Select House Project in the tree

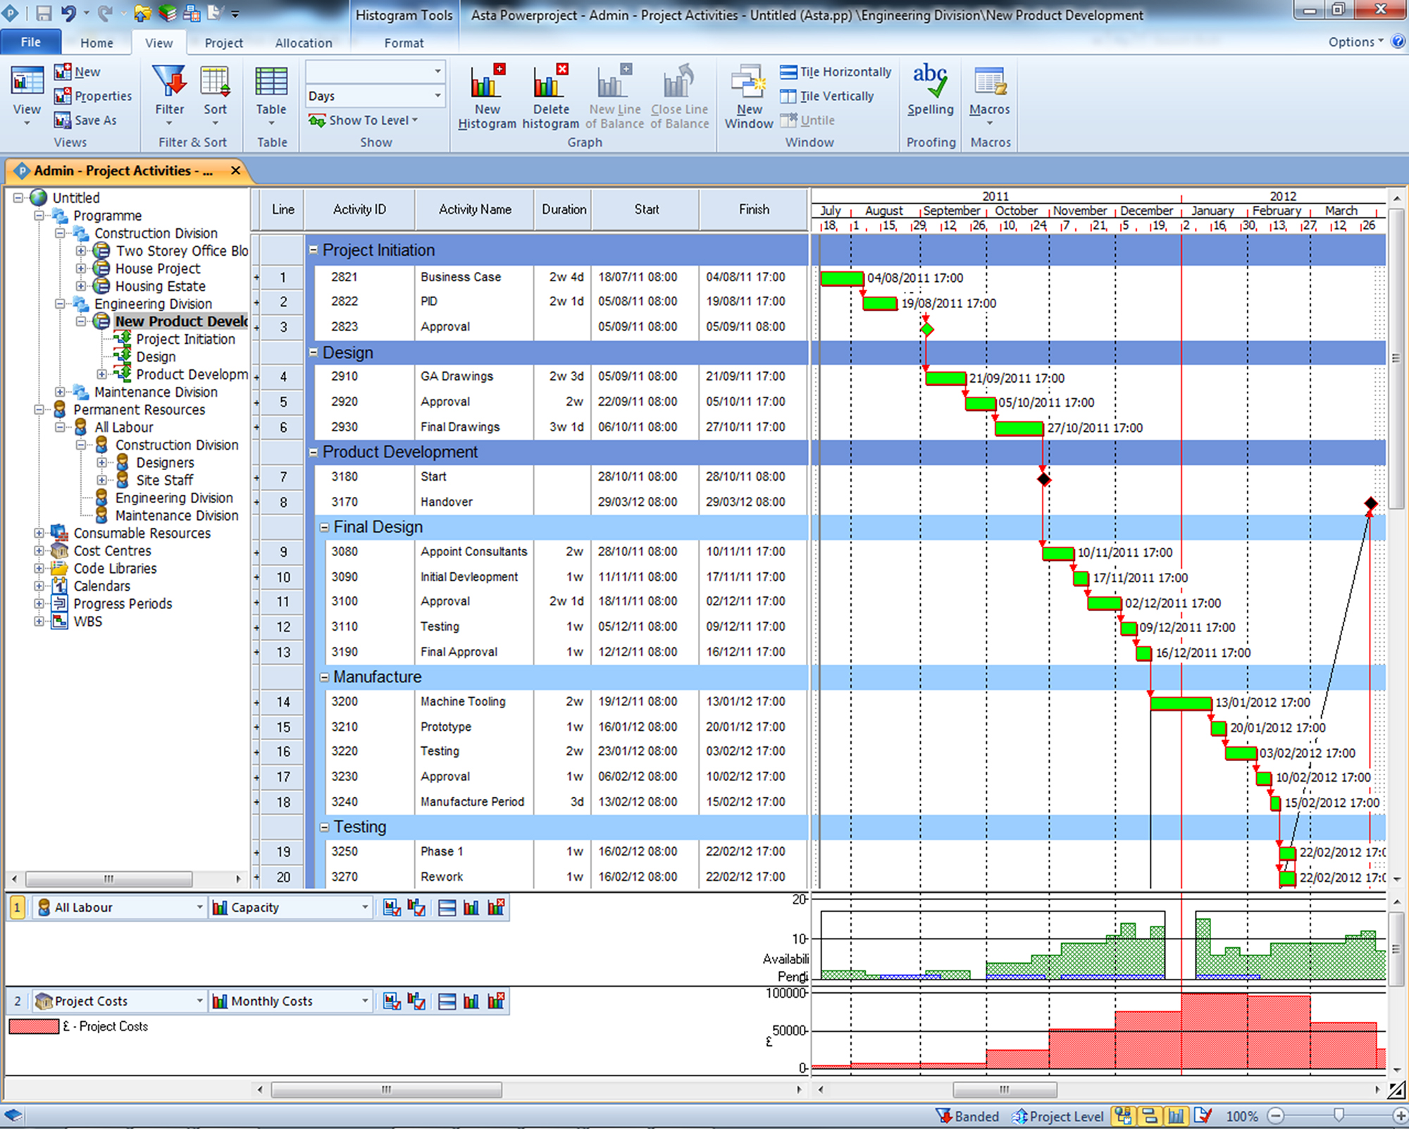pyautogui.click(x=158, y=269)
